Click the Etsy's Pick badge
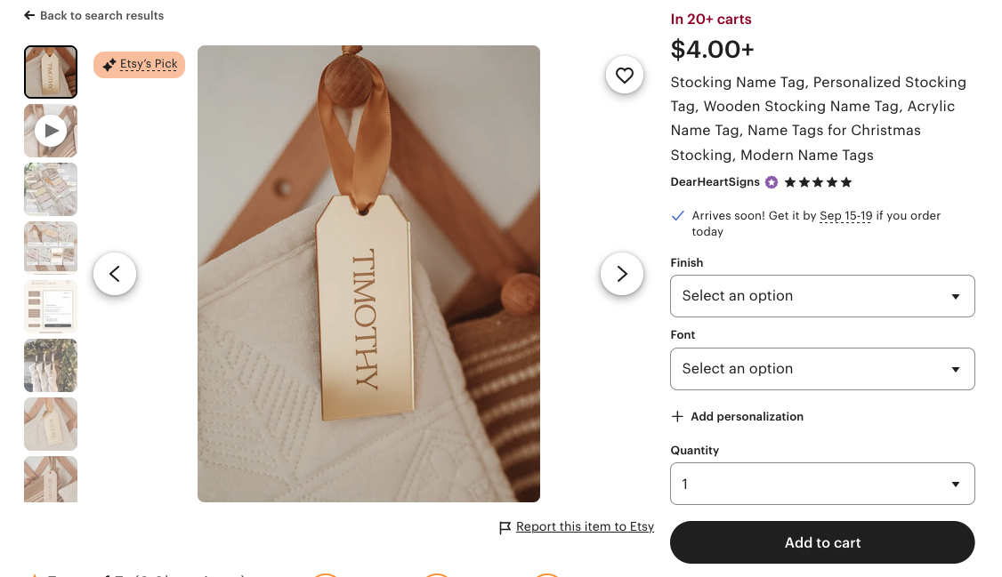The image size is (1002, 577). [139, 64]
